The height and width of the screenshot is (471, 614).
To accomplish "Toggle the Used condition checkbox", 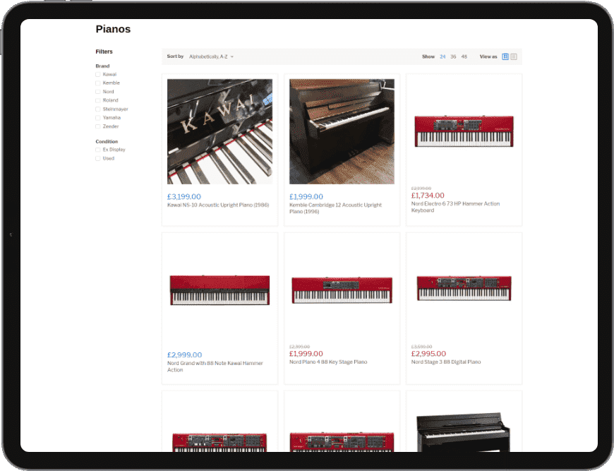I will (x=98, y=158).
